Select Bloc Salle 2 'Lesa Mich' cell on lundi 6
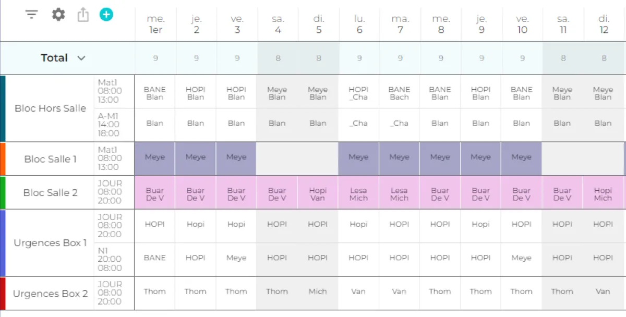This screenshot has height=317, width=626. [359, 194]
